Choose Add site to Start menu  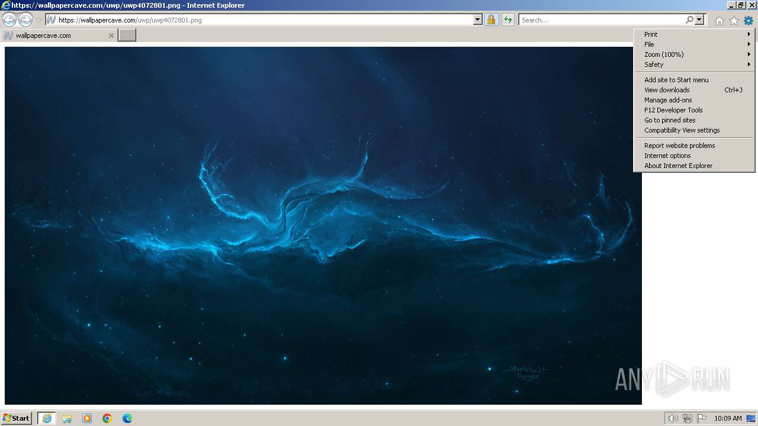(x=693, y=80)
